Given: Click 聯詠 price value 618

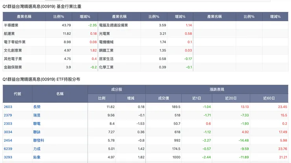Looking at the screenshot, I should (x=177, y=132).
